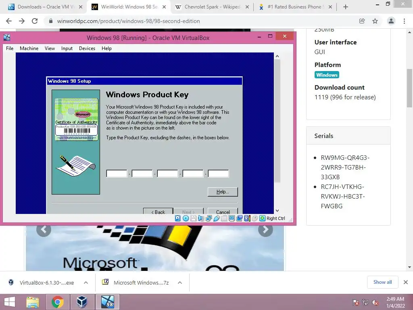
Task: View site info via padlock icon
Action: pos(51,21)
